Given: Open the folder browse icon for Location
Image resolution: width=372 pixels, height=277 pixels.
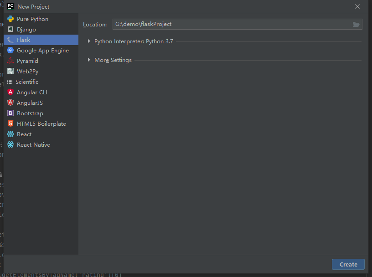Looking at the screenshot, I should [x=356, y=24].
